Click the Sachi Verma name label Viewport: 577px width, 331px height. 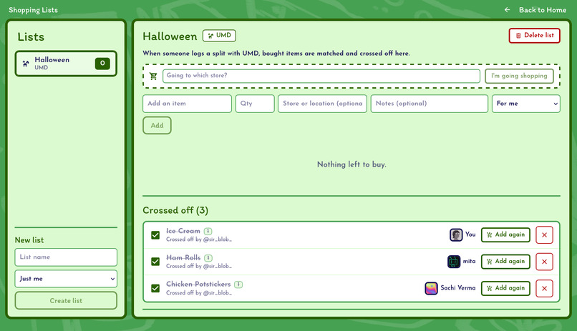pyautogui.click(x=457, y=288)
